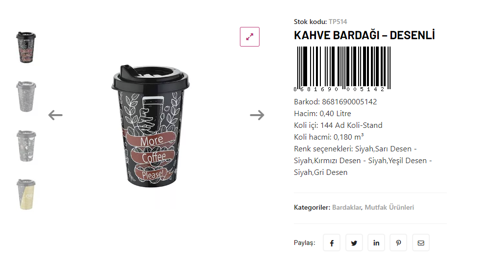Click the TP514 stock code text
The width and height of the screenshot is (496, 267).
[x=338, y=22]
